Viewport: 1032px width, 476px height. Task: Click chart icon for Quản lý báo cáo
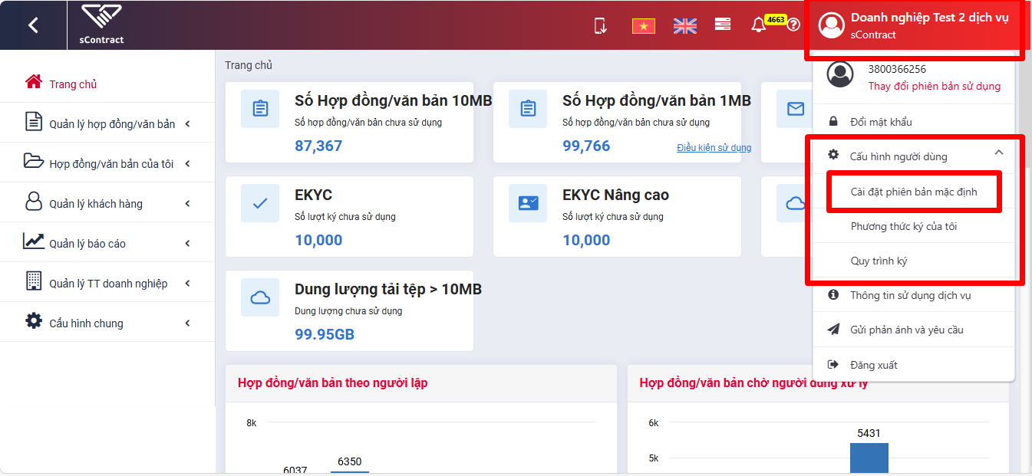[x=33, y=241]
